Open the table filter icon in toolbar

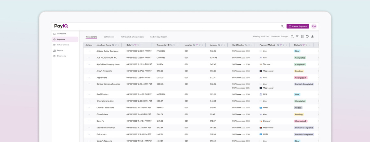point(297,37)
